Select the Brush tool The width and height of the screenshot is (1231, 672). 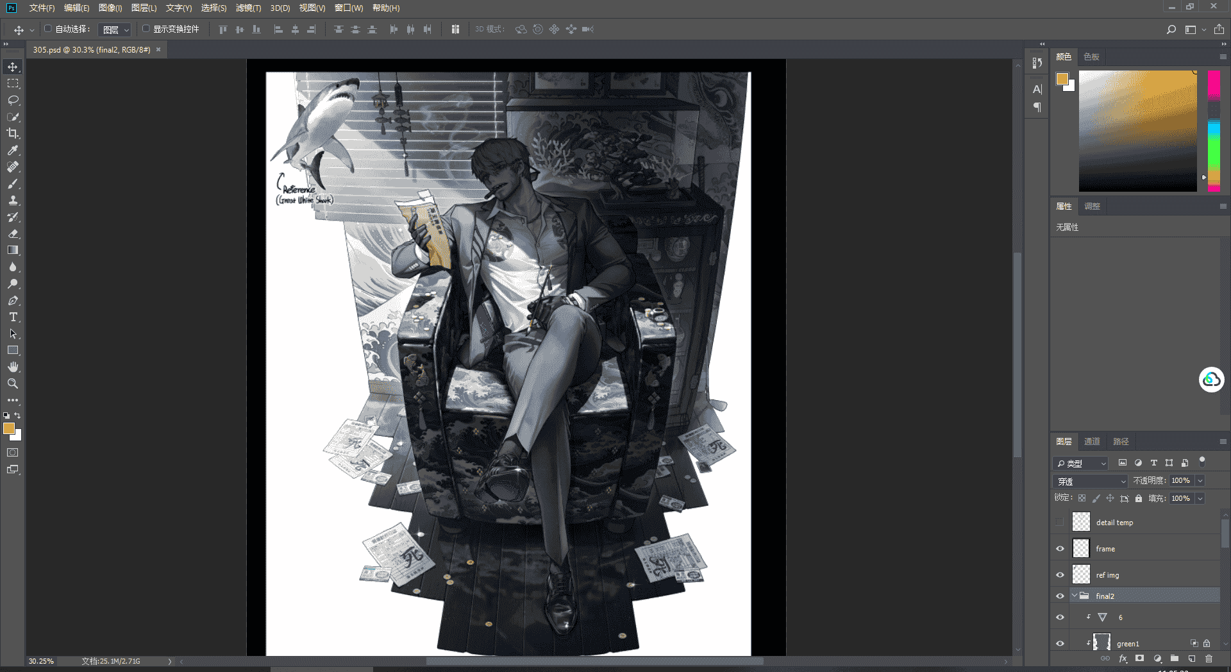13,184
